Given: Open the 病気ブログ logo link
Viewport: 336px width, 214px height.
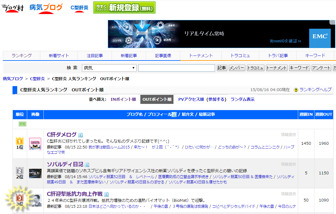Looking at the screenshot, I should tap(46, 8).
